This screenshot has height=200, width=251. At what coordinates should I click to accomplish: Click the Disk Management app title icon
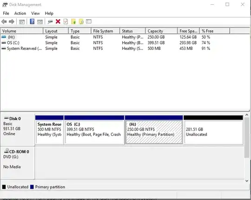pos(5,5)
